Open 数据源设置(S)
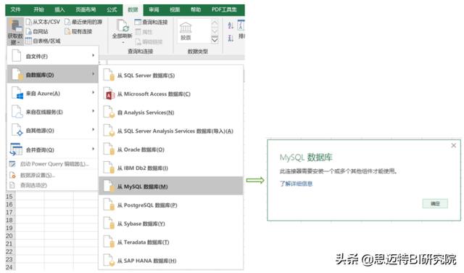 [x=52, y=175]
